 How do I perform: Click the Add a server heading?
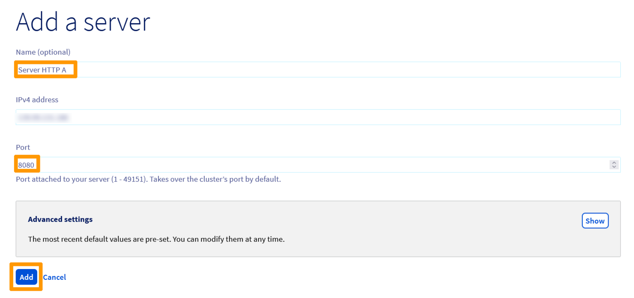[x=83, y=22]
